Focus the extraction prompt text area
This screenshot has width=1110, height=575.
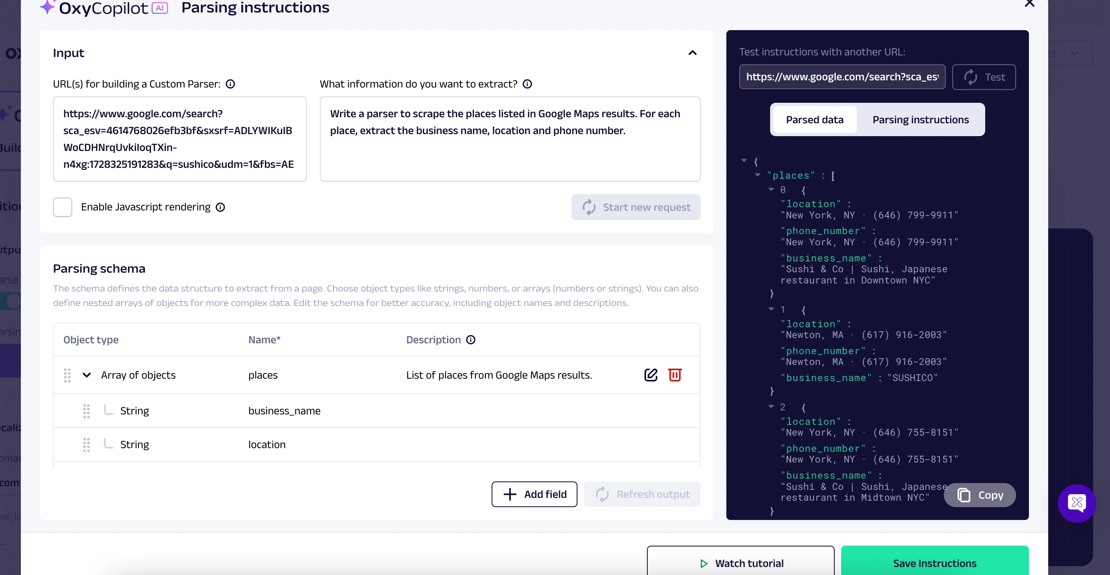pyautogui.click(x=510, y=139)
